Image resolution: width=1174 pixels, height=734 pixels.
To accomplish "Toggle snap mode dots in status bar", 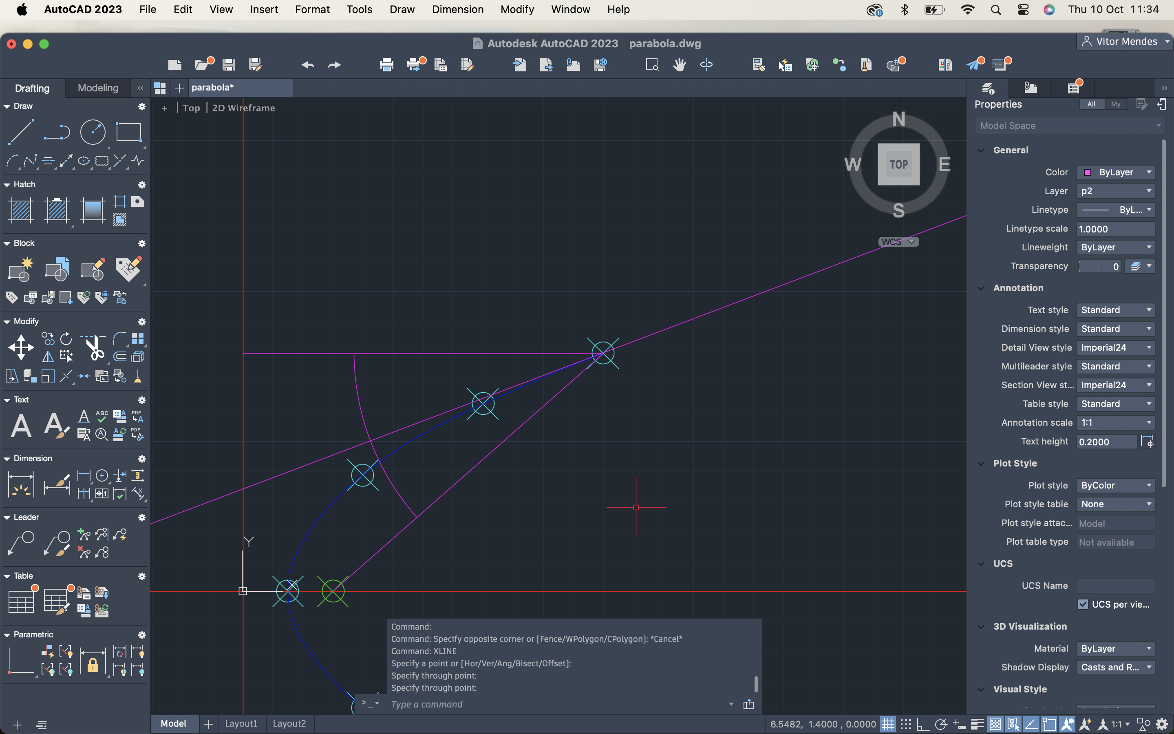I will (x=906, y=724).
